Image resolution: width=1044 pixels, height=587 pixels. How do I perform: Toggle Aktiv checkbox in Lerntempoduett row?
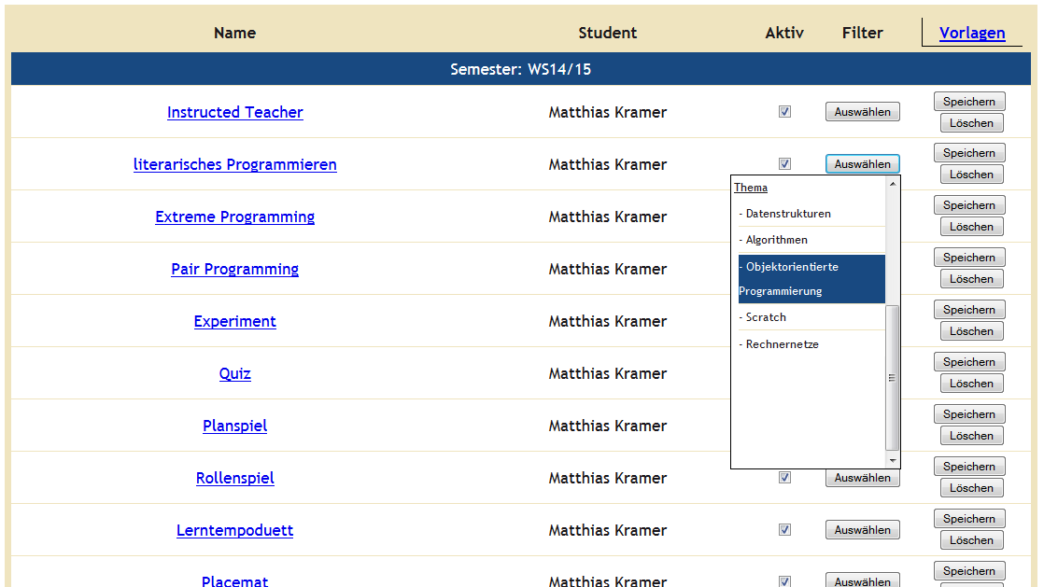pos(784,530)
